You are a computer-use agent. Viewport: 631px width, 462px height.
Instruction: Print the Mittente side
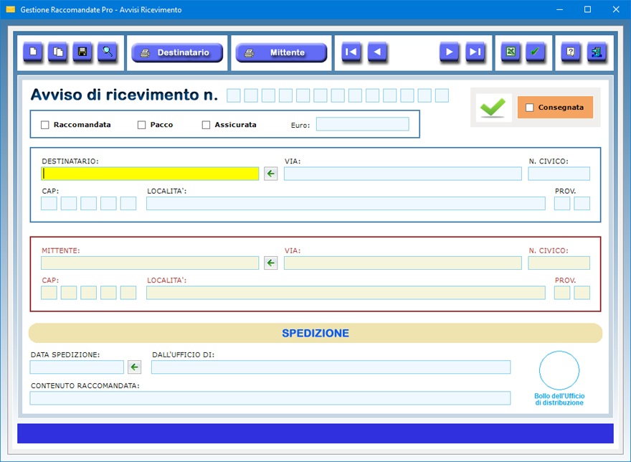tap(281, 53)
